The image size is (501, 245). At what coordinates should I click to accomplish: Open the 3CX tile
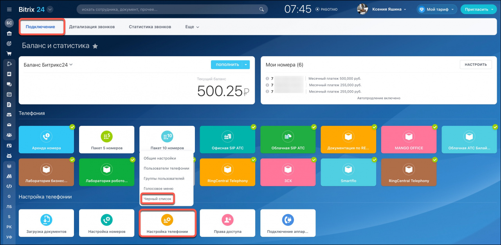coord(288,172)
